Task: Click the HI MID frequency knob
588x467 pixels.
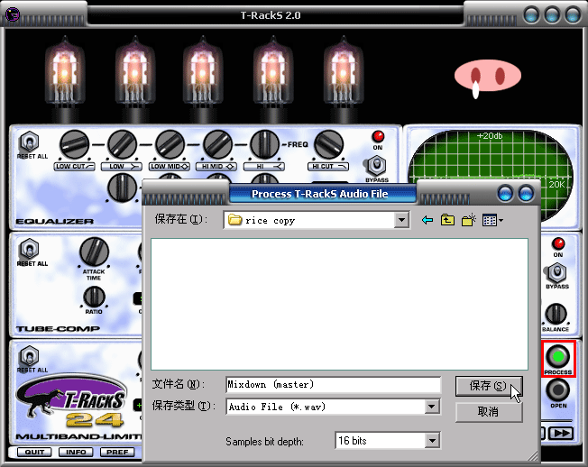Action: [x=217, y=144]
